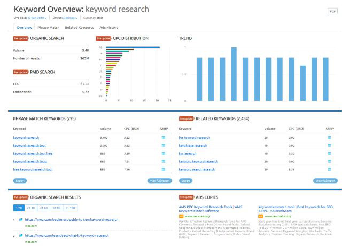Open AMS PPC Keyword Research Tools ad
The height and width of the screenshot is (246, 349).
211,209
